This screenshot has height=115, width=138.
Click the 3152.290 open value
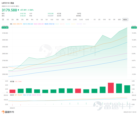click(x=51, y=13)
